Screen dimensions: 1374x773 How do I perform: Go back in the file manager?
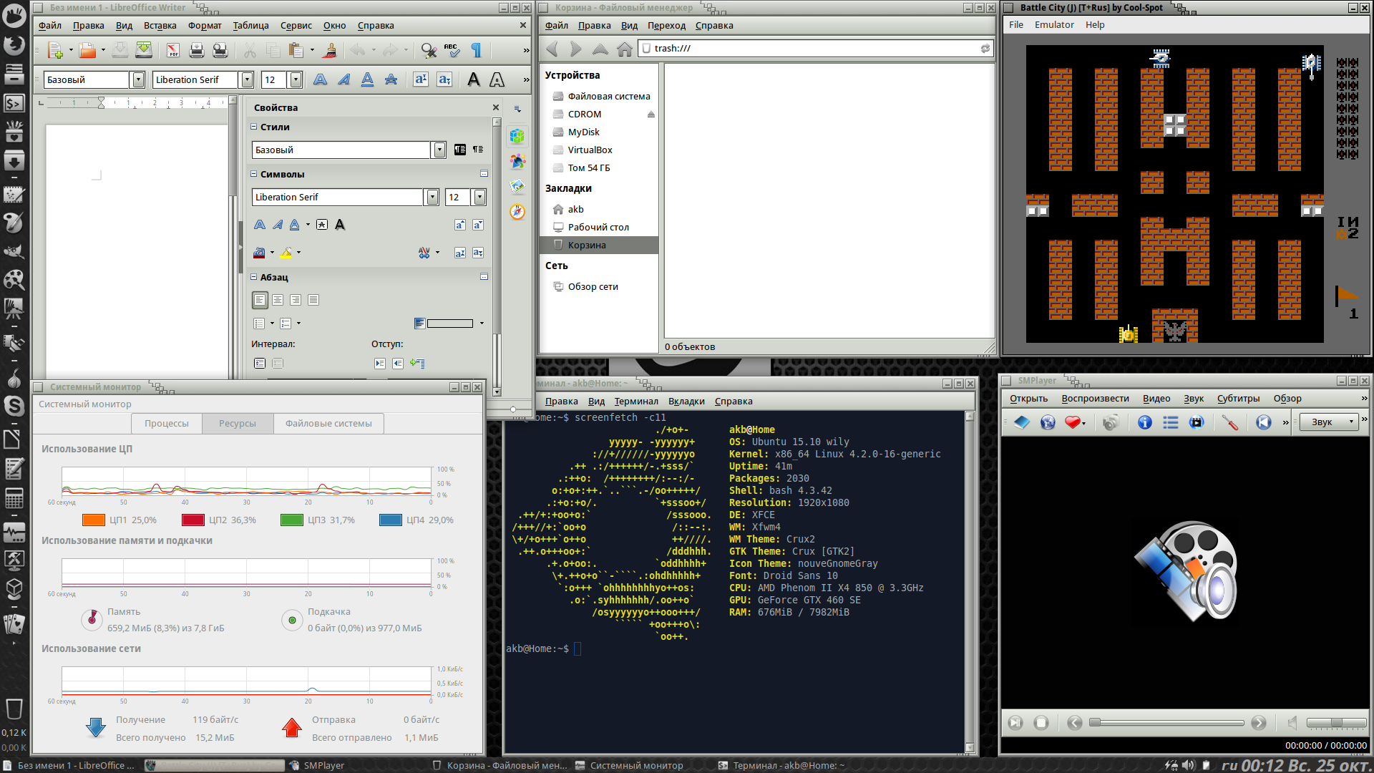pos(552,49)
